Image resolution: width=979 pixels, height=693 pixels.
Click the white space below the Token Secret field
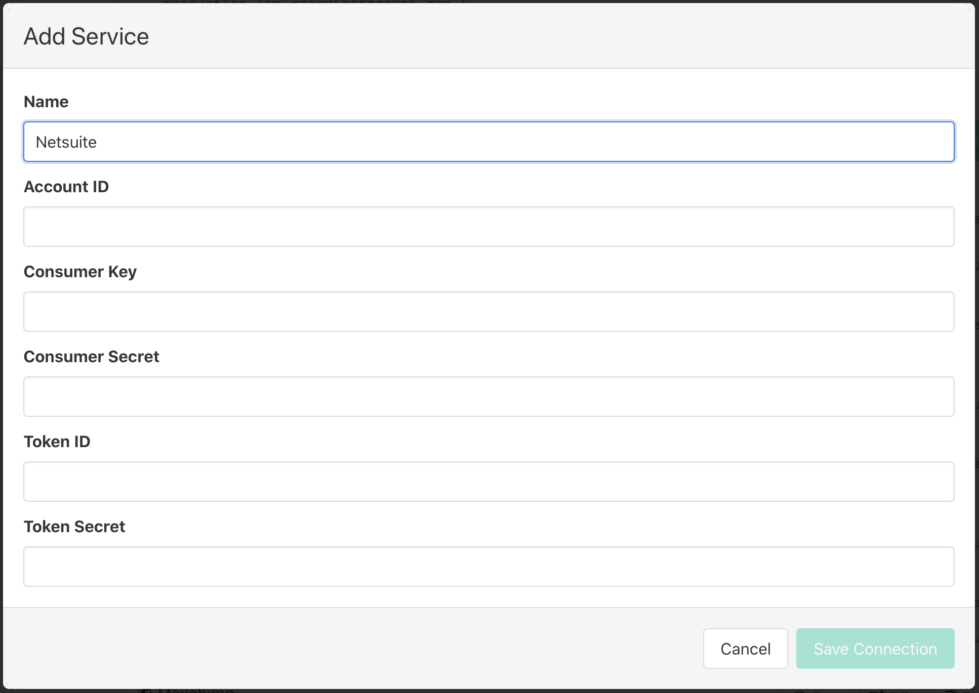pyautogui.click(x=488, y=597)
